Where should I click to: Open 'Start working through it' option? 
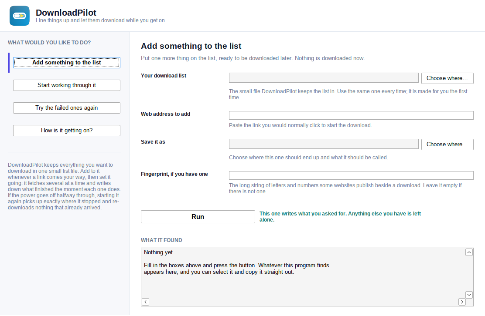coord(66,85)
